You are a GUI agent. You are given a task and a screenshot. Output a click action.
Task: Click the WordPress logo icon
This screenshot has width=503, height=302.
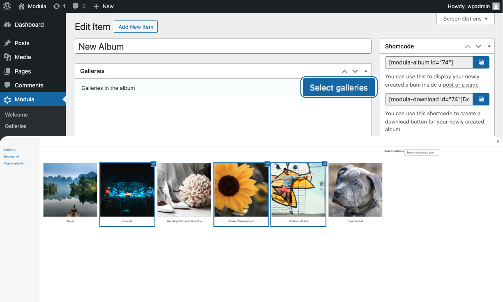point(7,6)
